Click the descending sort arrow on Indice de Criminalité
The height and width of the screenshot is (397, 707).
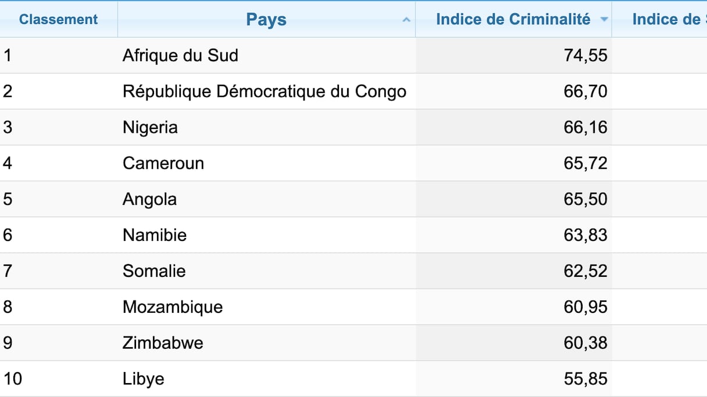[604, 20]
